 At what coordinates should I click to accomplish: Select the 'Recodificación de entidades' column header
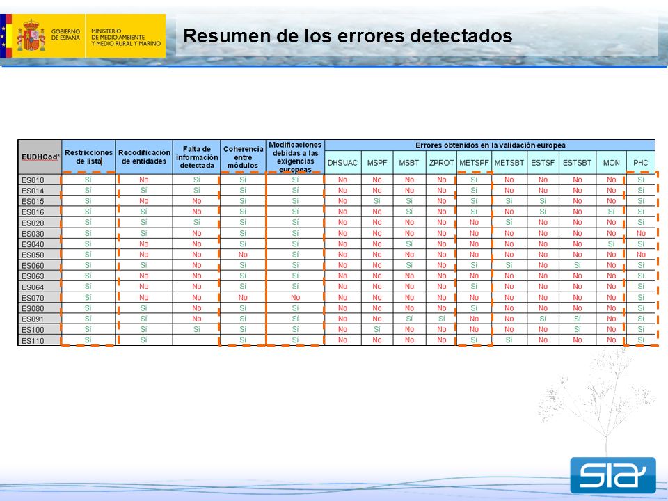[x=144, y=157]
